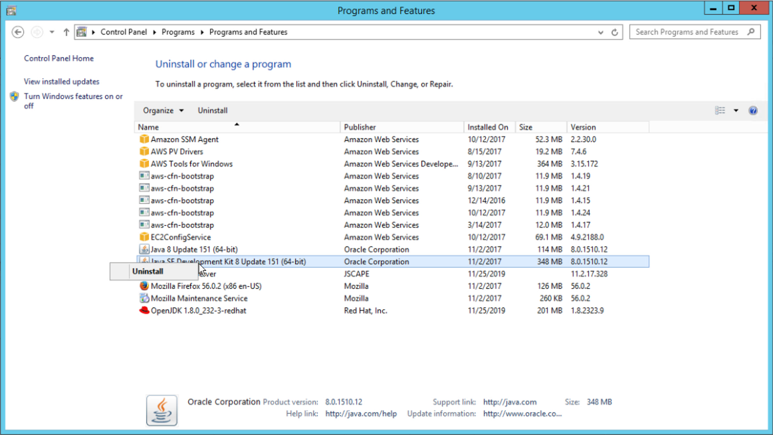
Task: Open the address bar history dropdown chevron
Action: point(600,31)
